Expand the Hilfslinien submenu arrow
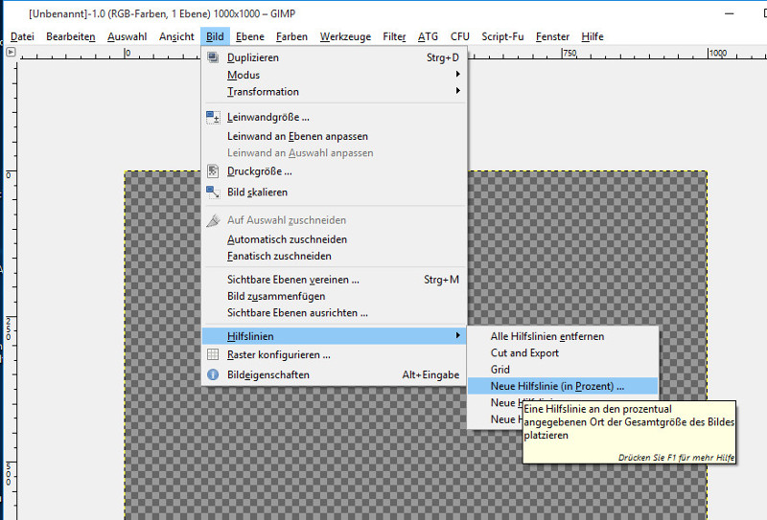This screenshot has height=520, width=767. click(x=458, y=335)
